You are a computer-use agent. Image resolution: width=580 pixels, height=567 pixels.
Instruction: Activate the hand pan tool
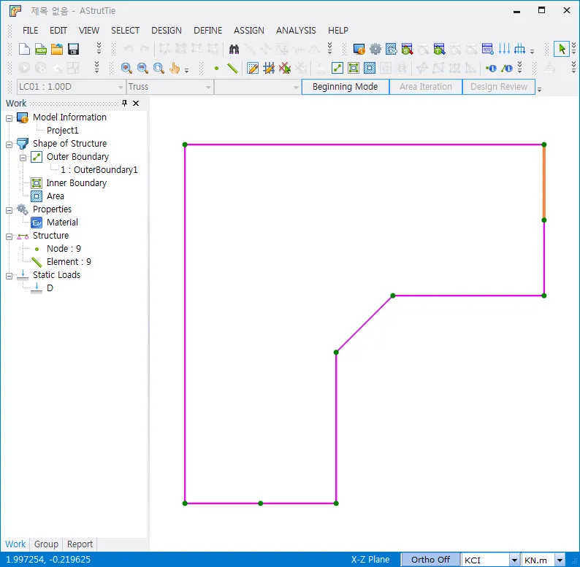(175, 68)
